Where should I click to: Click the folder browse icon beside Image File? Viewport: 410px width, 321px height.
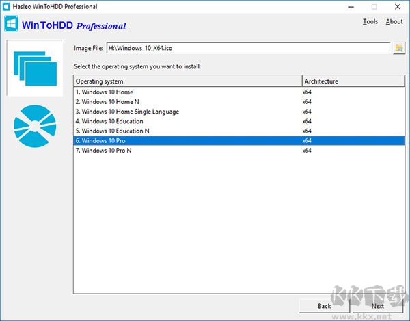click(399, 48)
